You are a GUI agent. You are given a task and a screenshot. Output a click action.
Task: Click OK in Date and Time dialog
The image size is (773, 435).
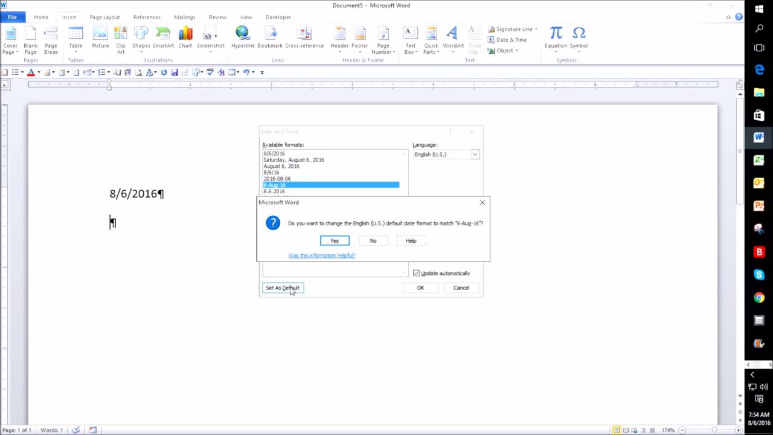pos(420,288)
